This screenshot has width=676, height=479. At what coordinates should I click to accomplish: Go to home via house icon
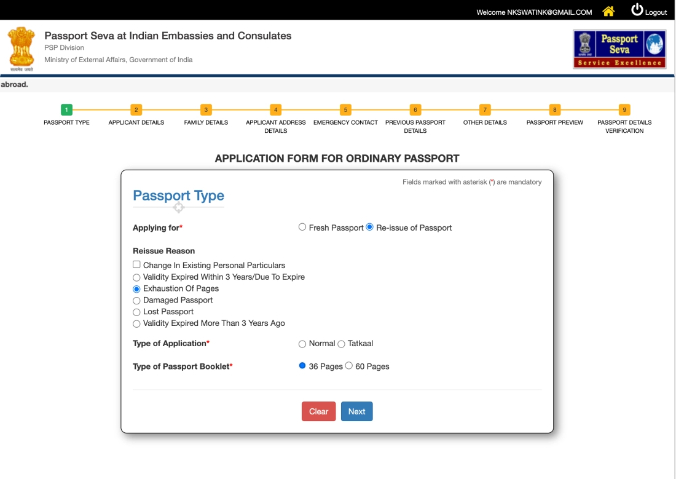click(x=608, y=11)
